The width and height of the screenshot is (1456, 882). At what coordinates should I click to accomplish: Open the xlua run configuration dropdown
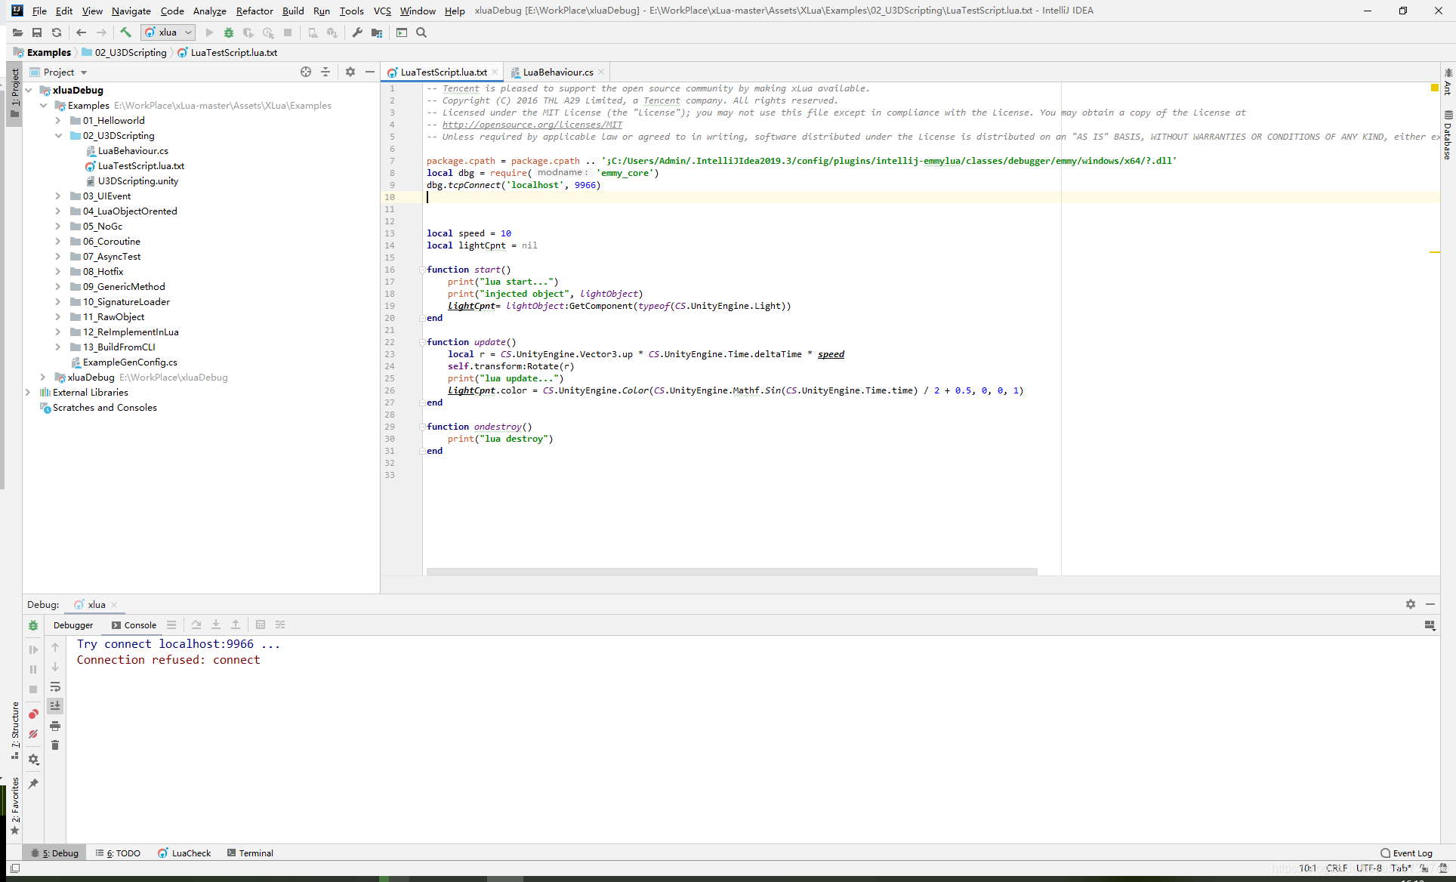click(x=168, y=32)
